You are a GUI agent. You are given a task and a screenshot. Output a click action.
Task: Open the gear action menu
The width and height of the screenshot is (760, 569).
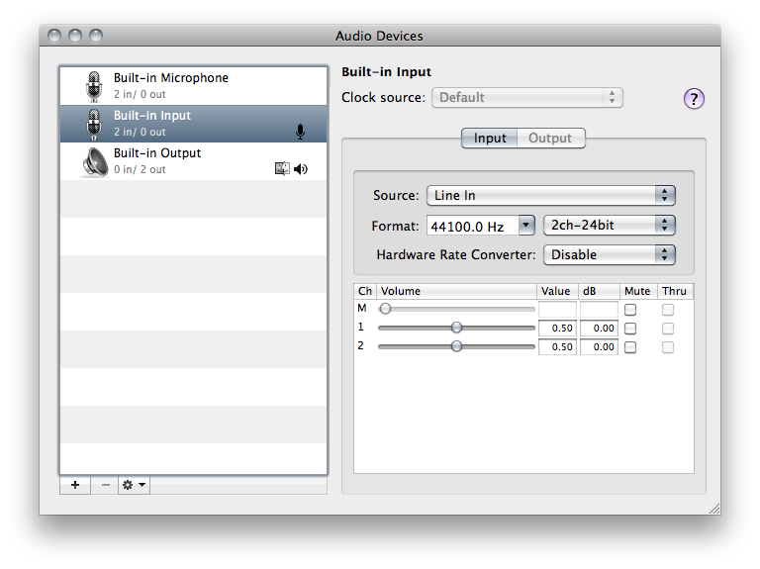click(x=134, y=485)
